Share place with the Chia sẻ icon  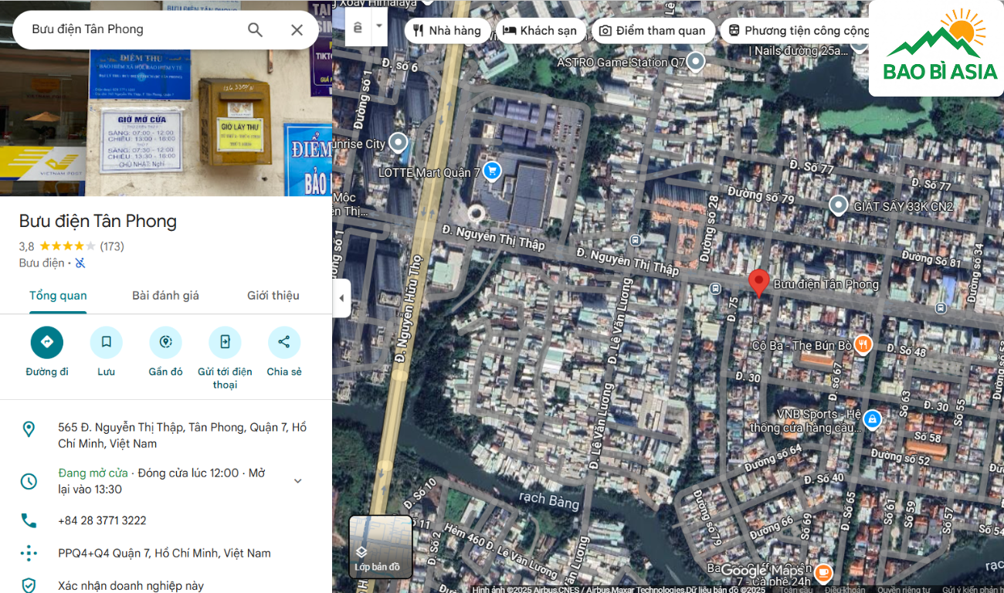pyautogui.click(x=283, y=342)
